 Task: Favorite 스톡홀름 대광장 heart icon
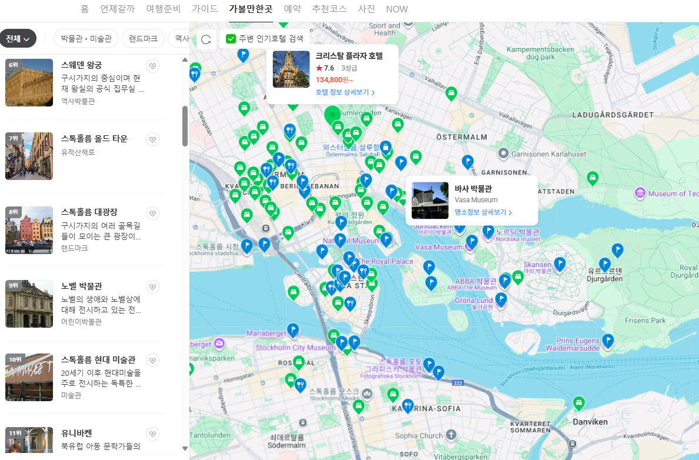[152, 213]
